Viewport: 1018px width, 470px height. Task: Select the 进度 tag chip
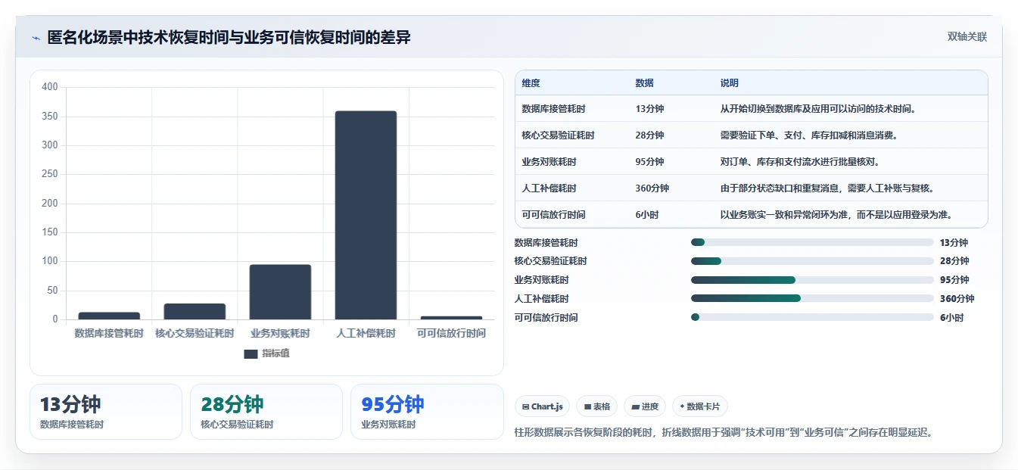tap(646, 406)
